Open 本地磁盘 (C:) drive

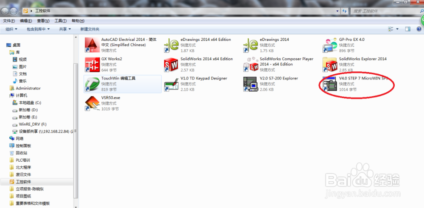(x=27, y=103)
